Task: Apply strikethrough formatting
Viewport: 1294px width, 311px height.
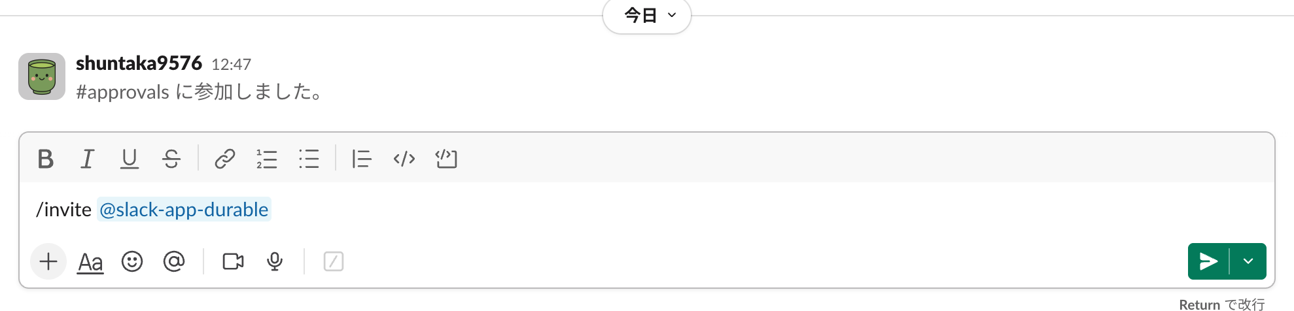Action: coord(171,159)
